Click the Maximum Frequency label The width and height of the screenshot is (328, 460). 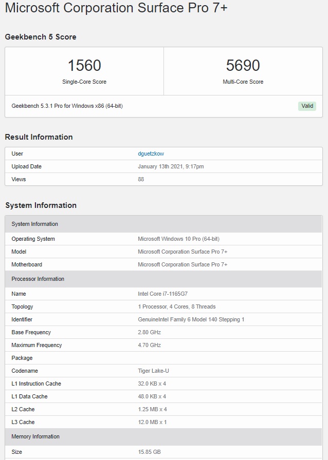click(x=37, y=346)
